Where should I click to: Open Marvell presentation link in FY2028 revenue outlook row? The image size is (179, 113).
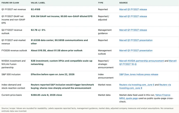click(x=136, y=51)
